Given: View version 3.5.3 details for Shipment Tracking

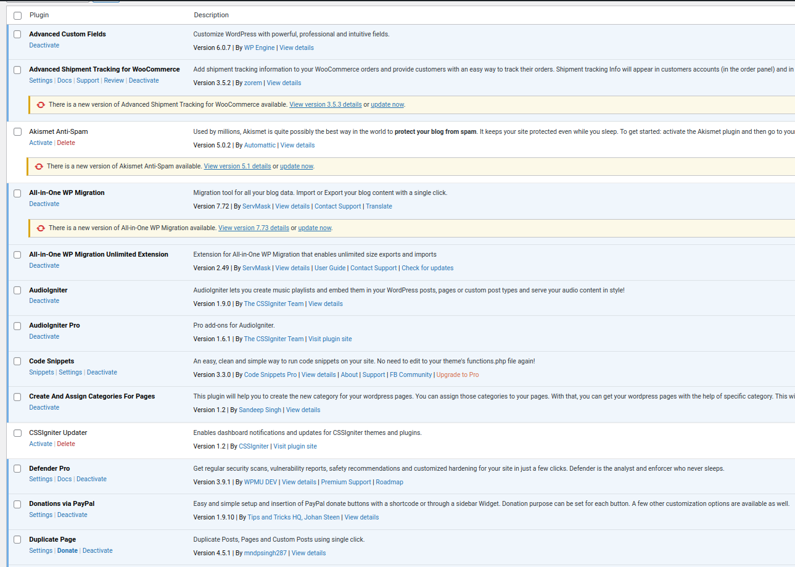Looking at the screenshot, I should (326, 105).
